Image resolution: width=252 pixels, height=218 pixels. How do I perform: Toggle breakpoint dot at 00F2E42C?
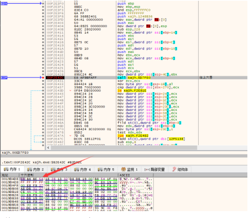click(x=43, y=78)
